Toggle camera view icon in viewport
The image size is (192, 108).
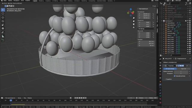point(133,24)
